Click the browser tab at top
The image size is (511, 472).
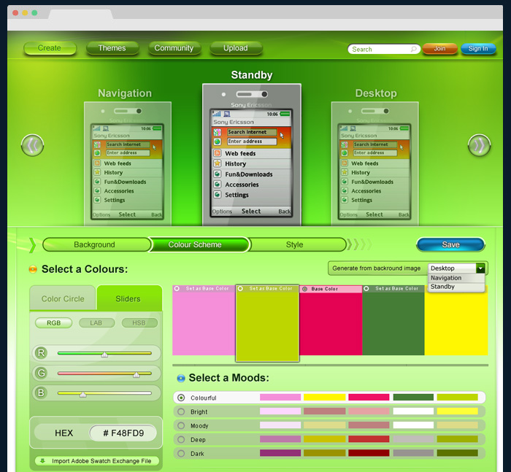81,15
